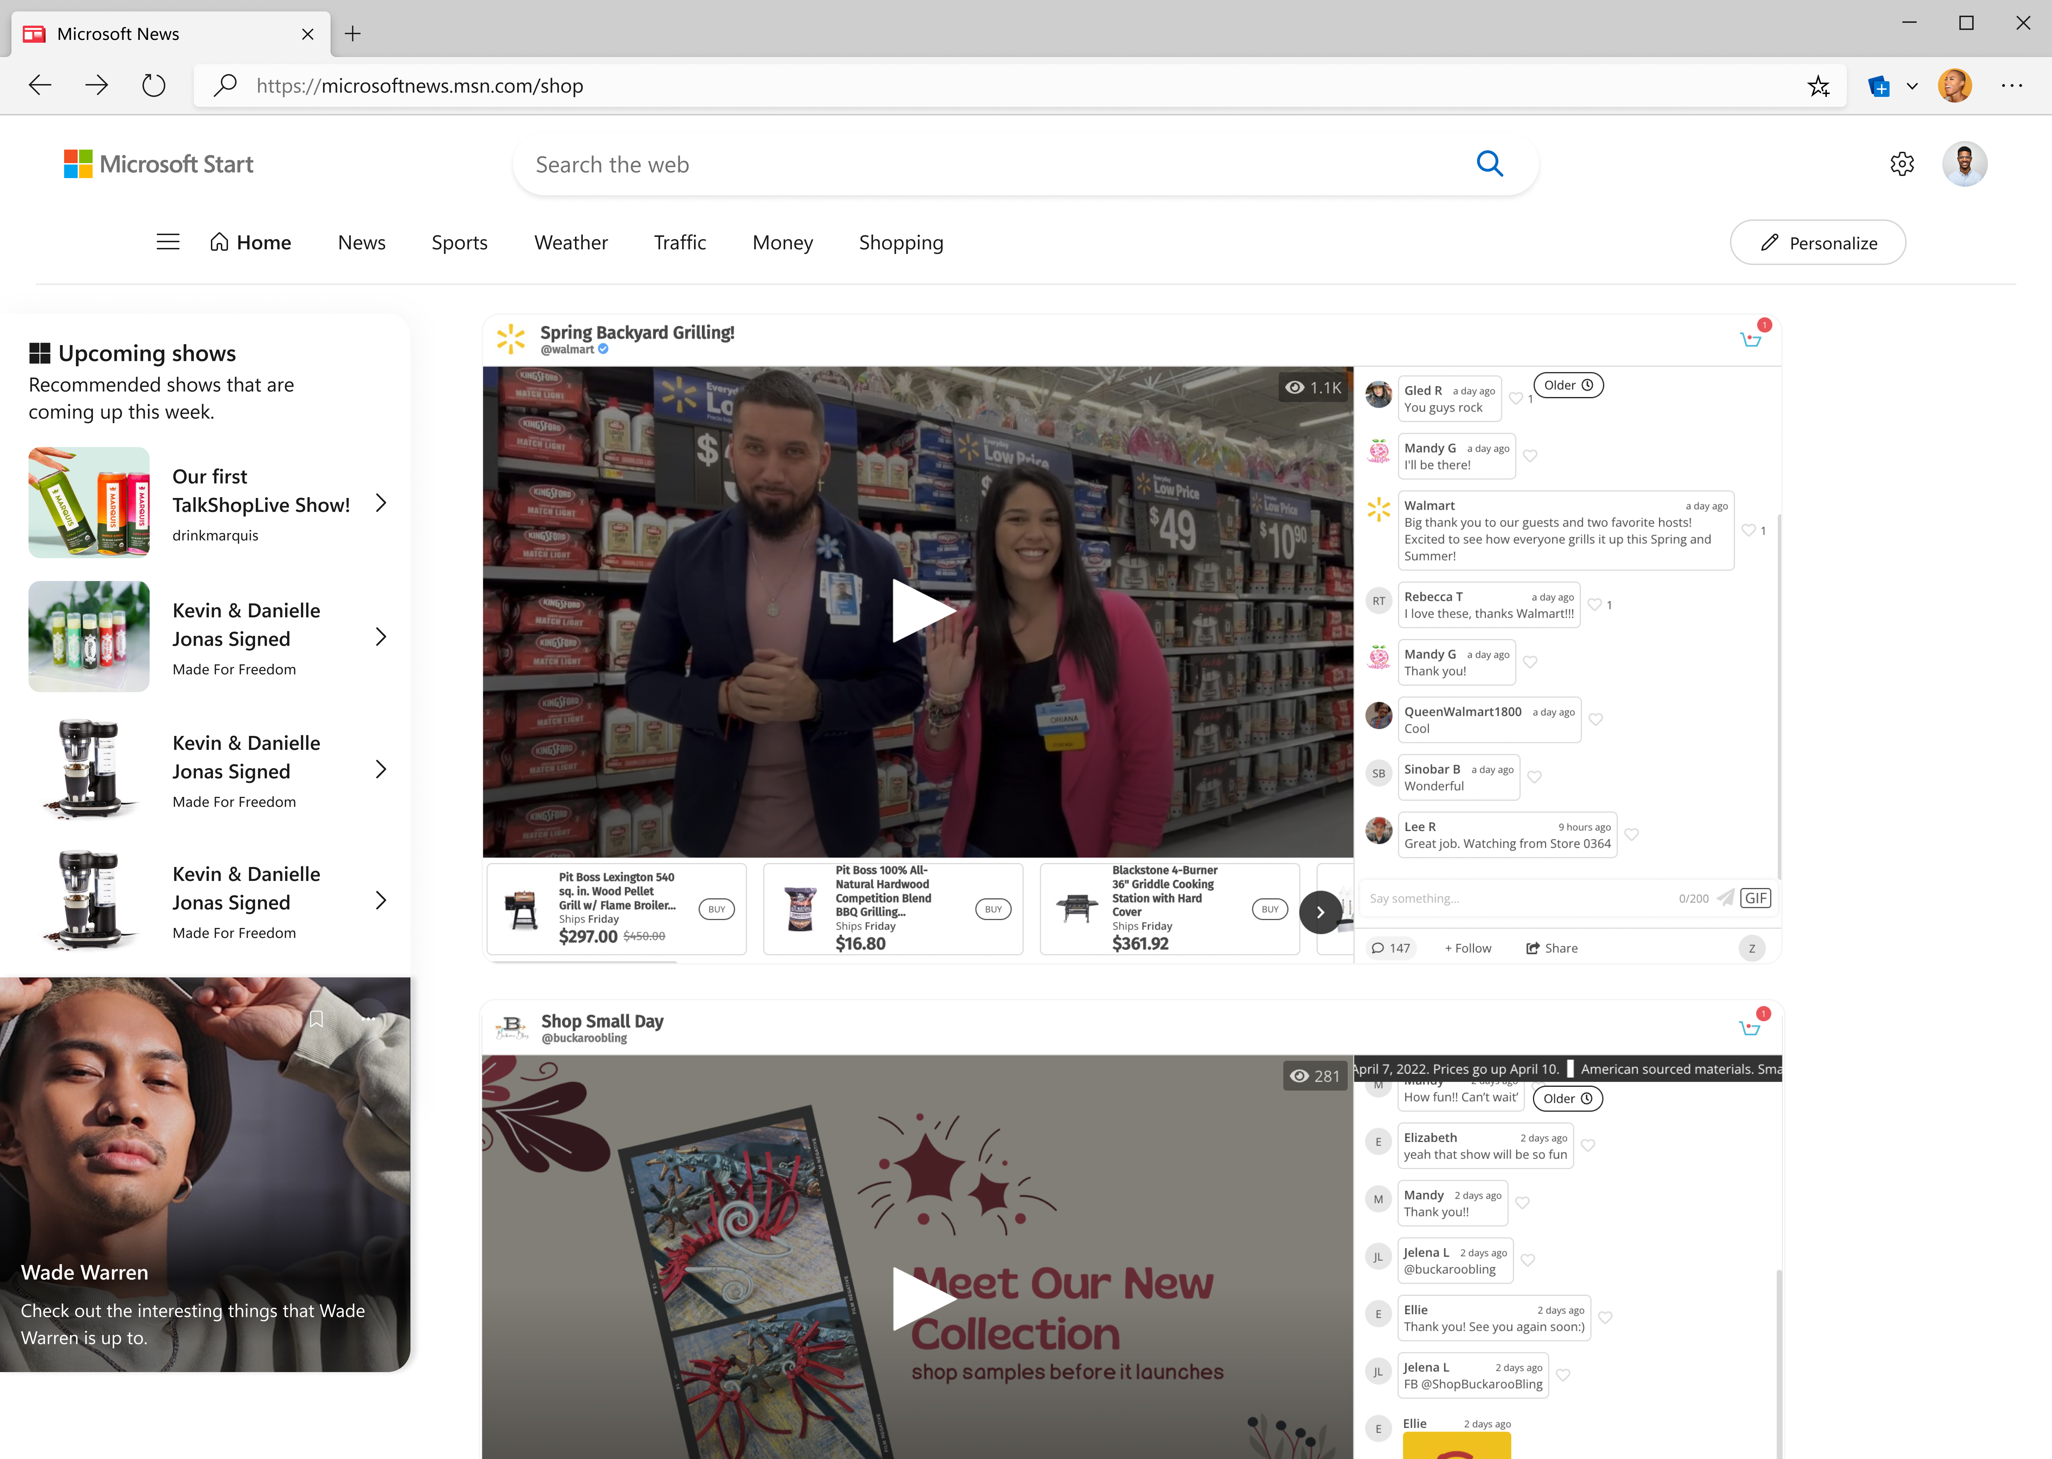The width and height of the screenshot is (2052, 1459).
Task: Click the Z user avatar in chat footer
Action: point(1752,948)
